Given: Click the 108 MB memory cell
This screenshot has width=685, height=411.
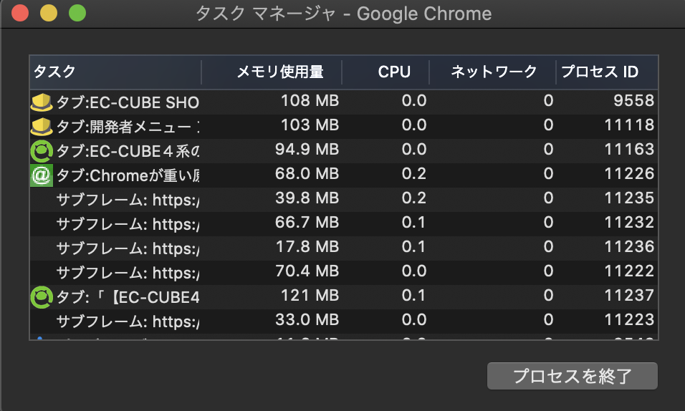Looking at the screenshot, I should pos(310,101).
